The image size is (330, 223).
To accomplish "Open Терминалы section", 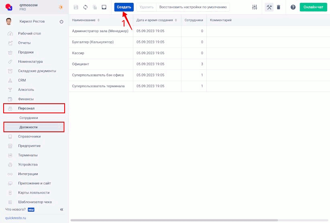I will point(28,155).
